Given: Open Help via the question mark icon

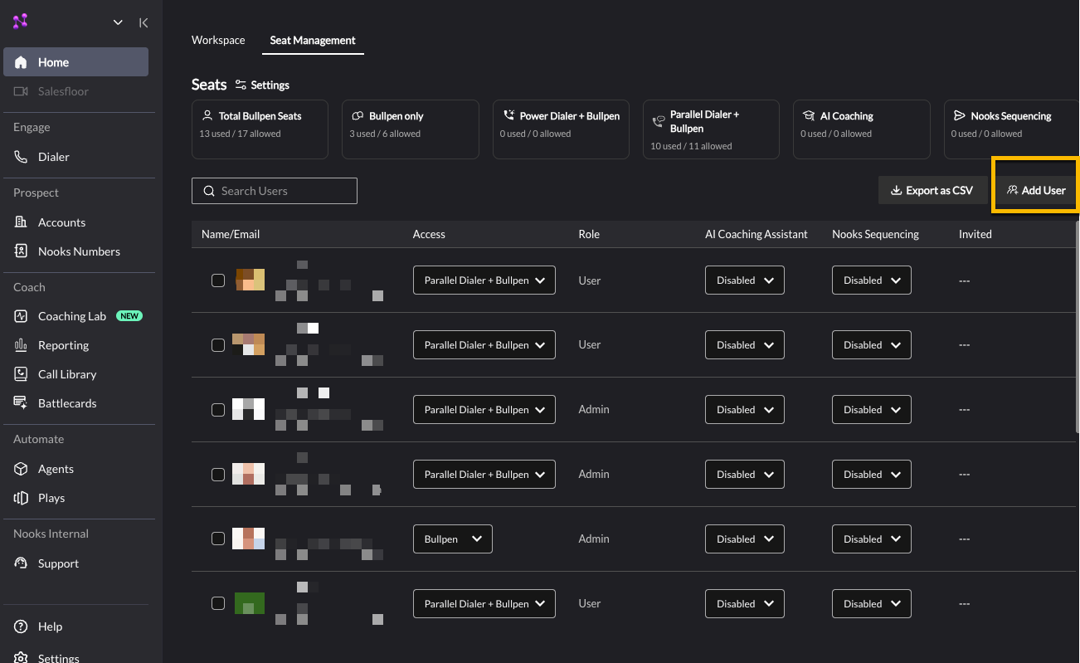Looking at the screenshot, I should tap(21, 626).
